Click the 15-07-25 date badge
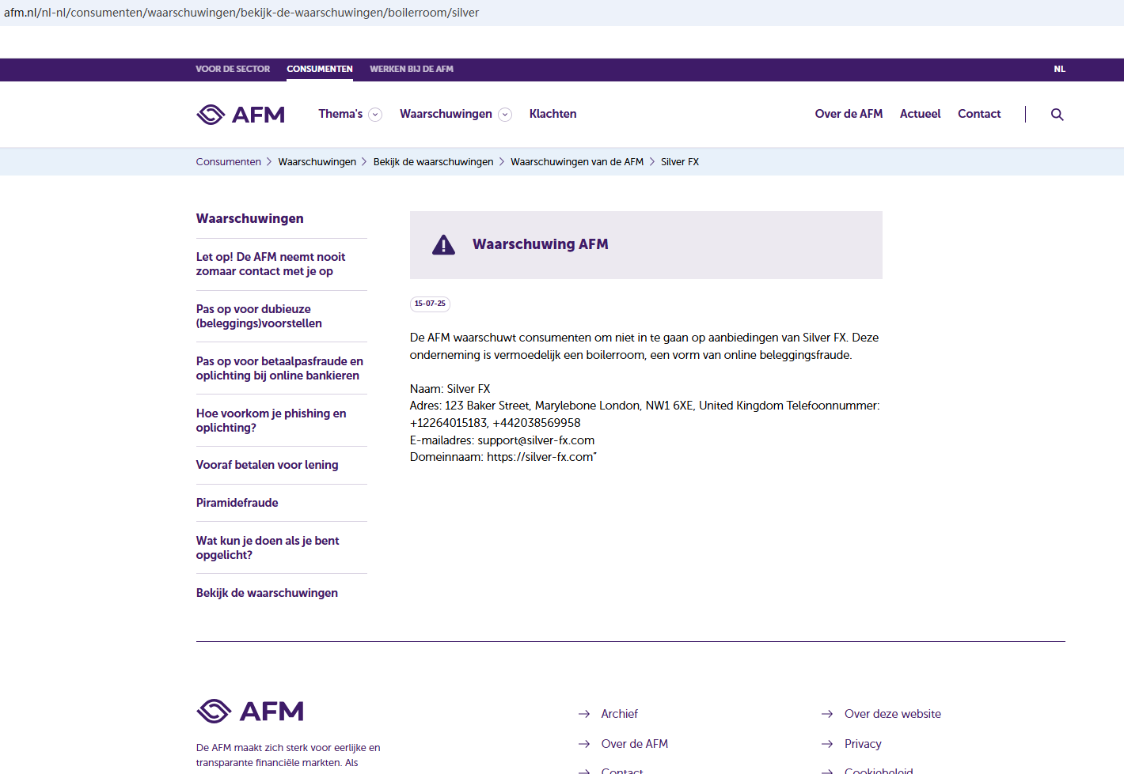This screenshot has height=774, width=1124. [430, 304]
